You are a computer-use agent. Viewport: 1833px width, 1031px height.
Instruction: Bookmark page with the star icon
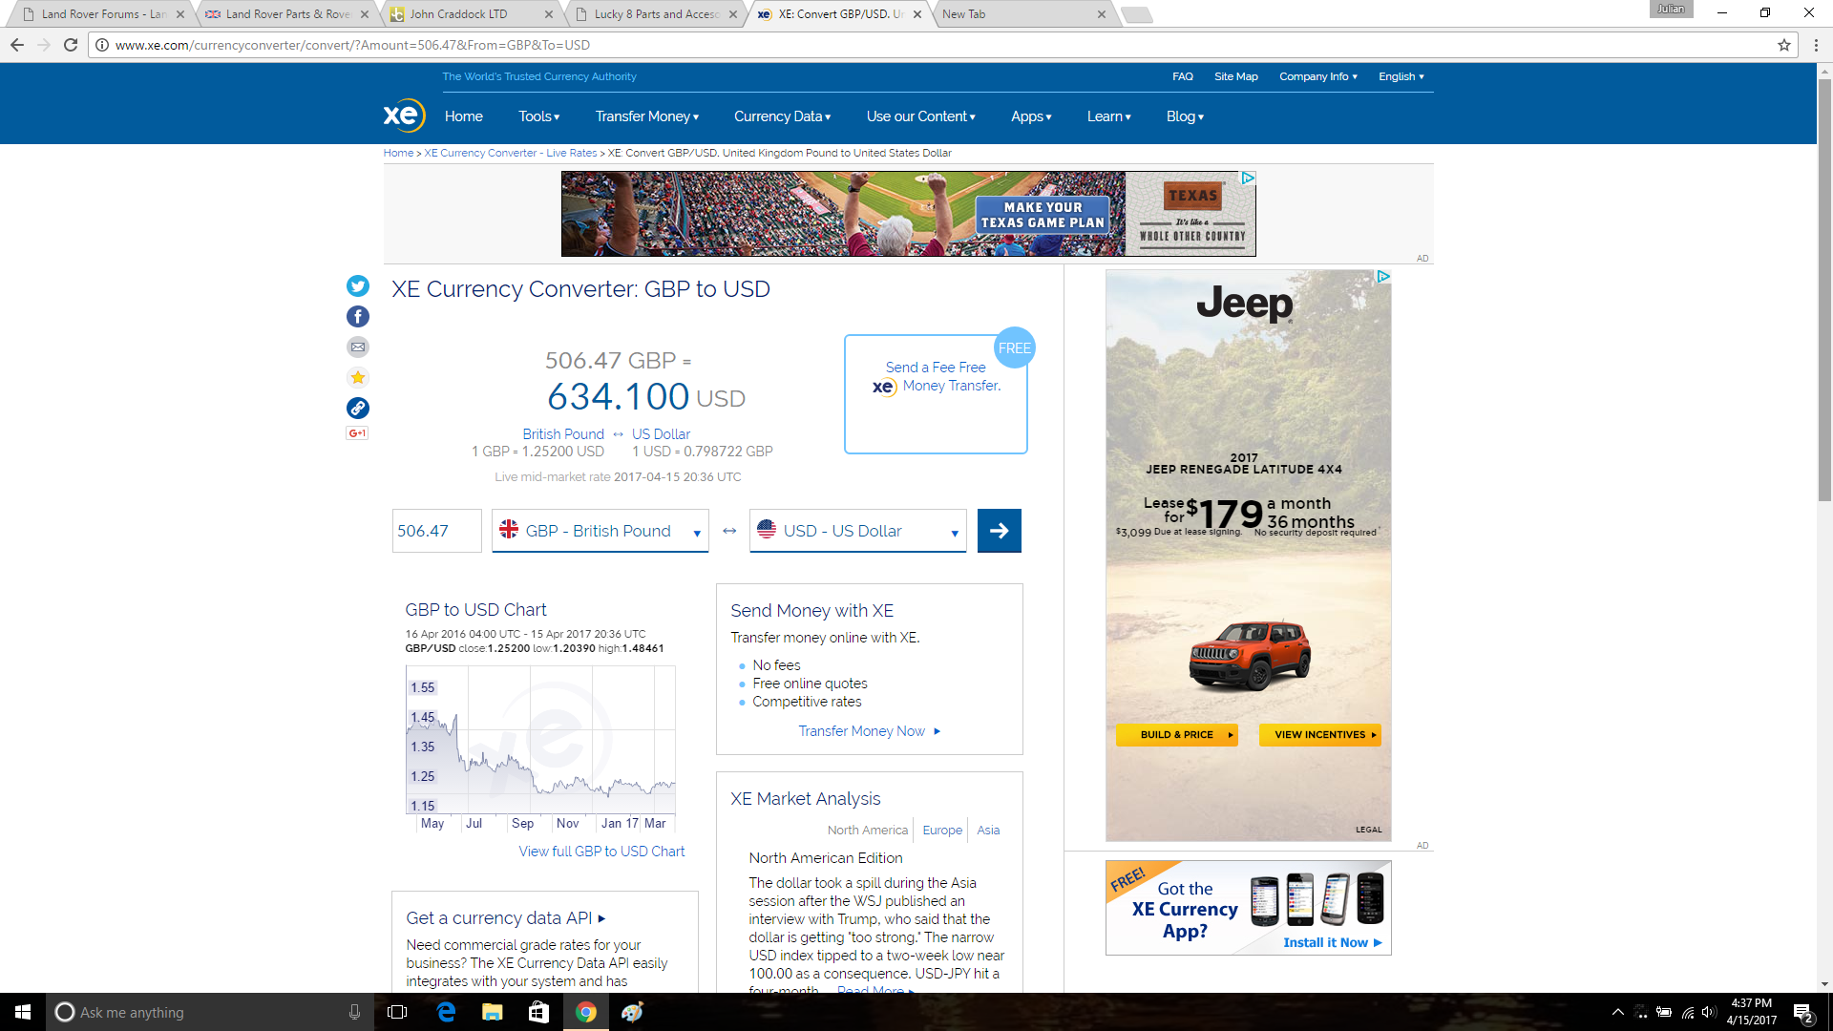(1783, 45)
